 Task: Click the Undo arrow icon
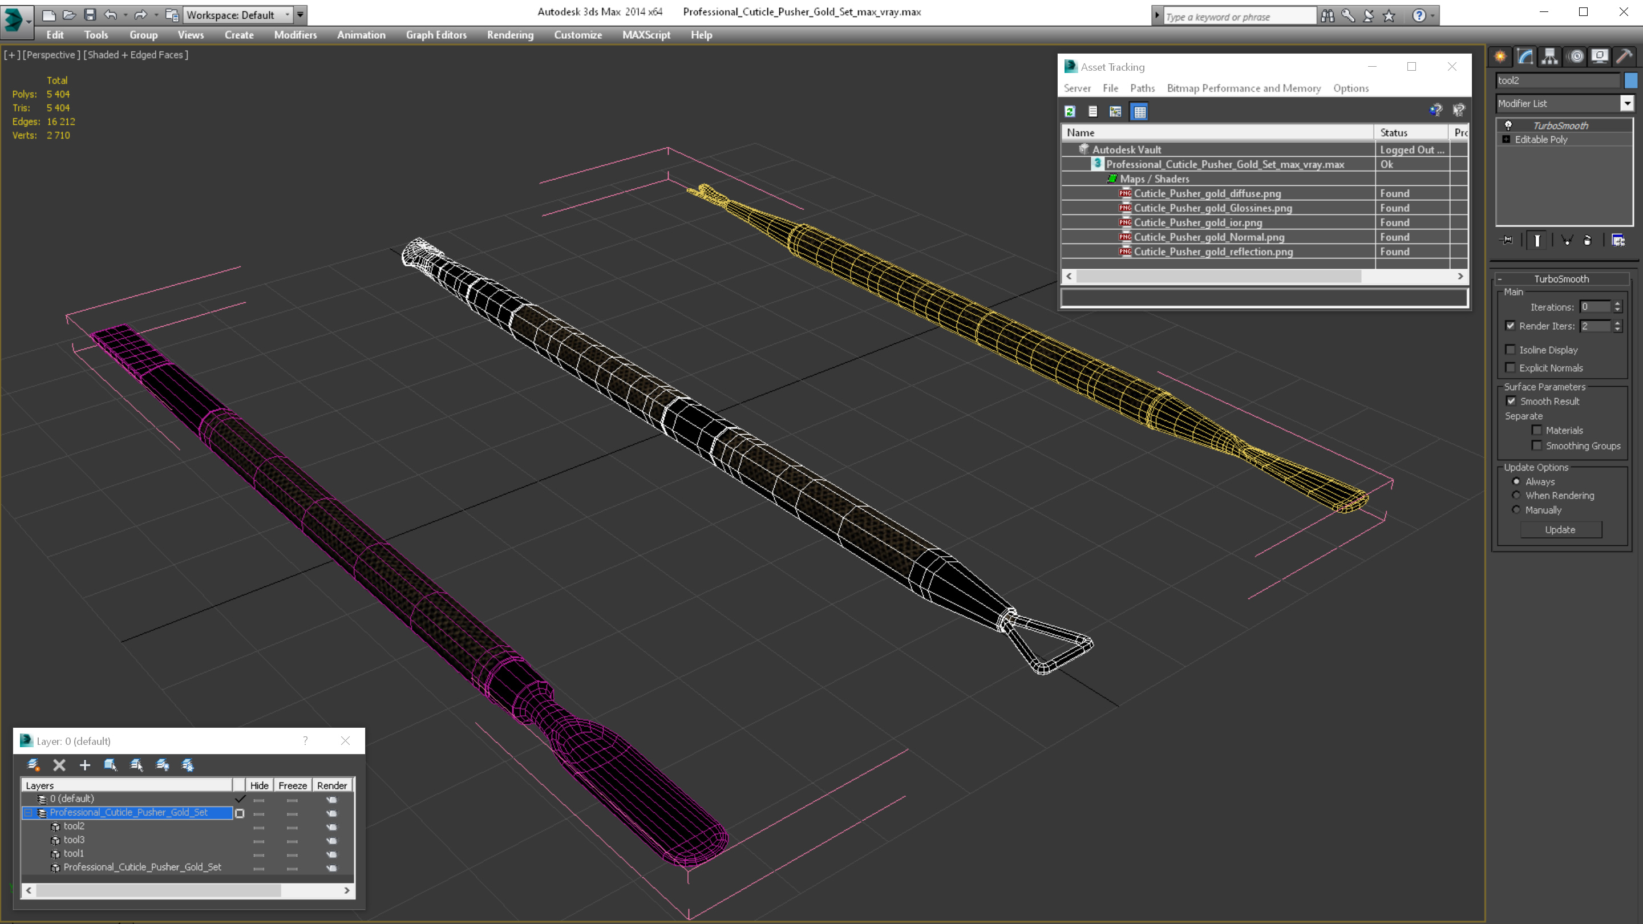click(x=110, y=14)
